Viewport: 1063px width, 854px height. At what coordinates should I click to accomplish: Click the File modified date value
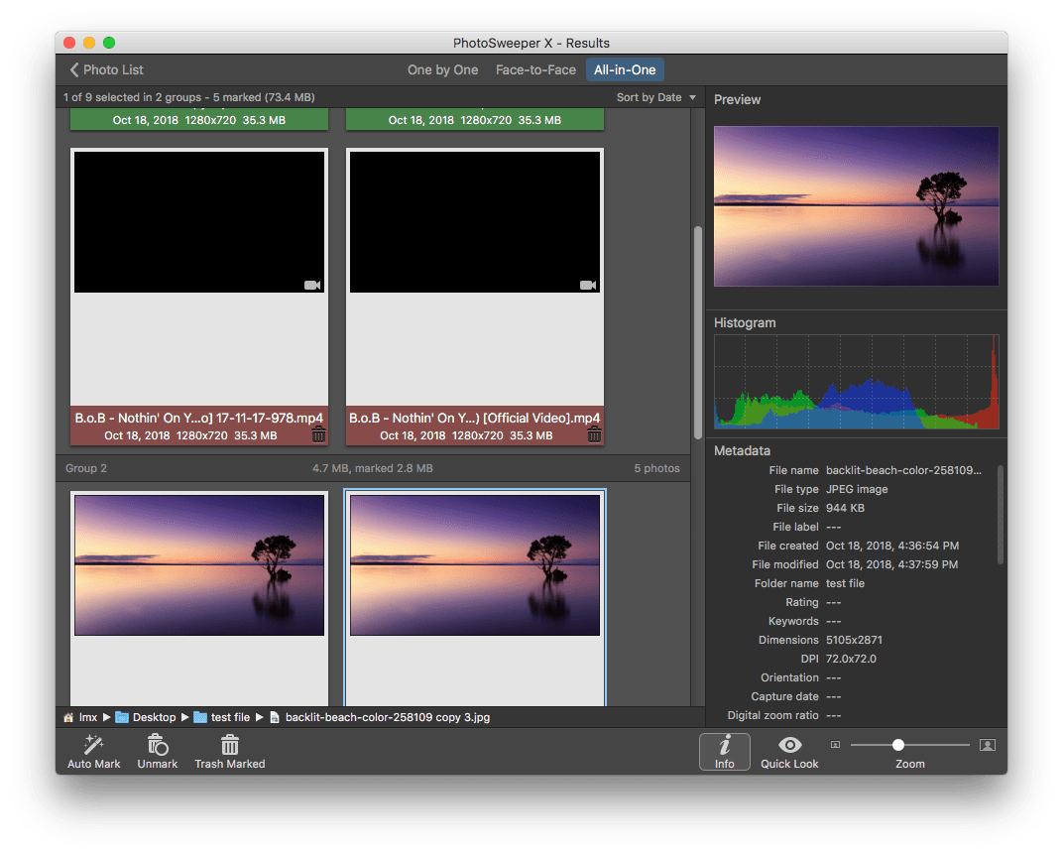[891, 564]
